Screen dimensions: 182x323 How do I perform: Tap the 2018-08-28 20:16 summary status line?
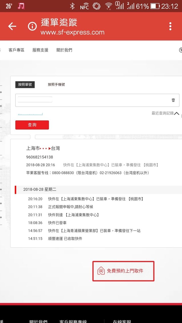point(93,165)
